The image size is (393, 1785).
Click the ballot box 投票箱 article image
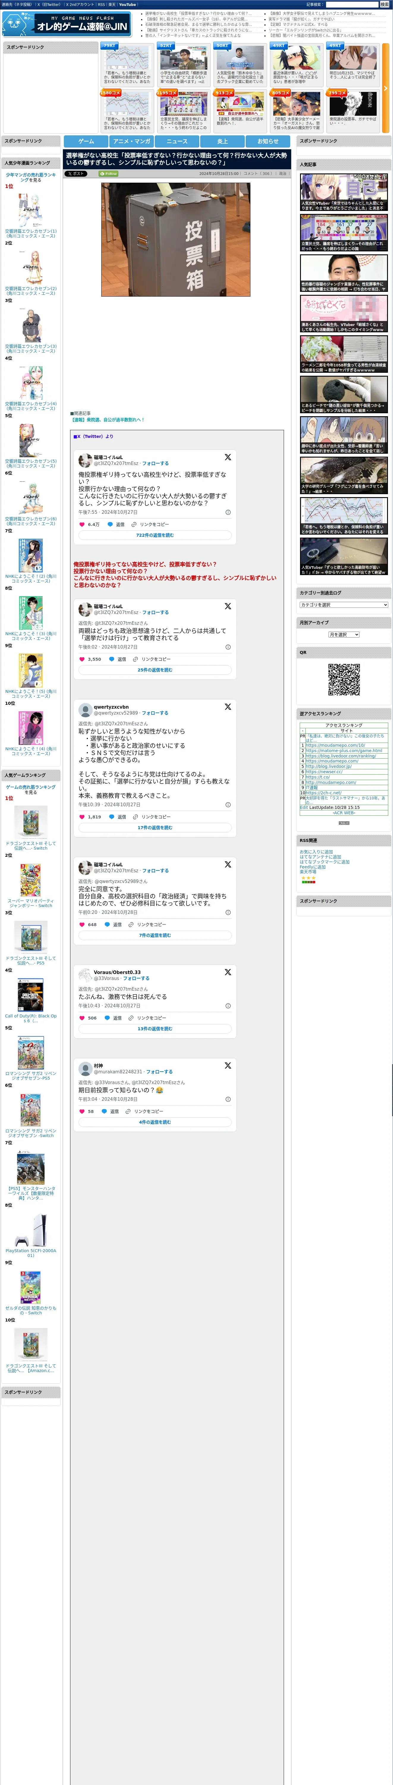tap(176, 240)
